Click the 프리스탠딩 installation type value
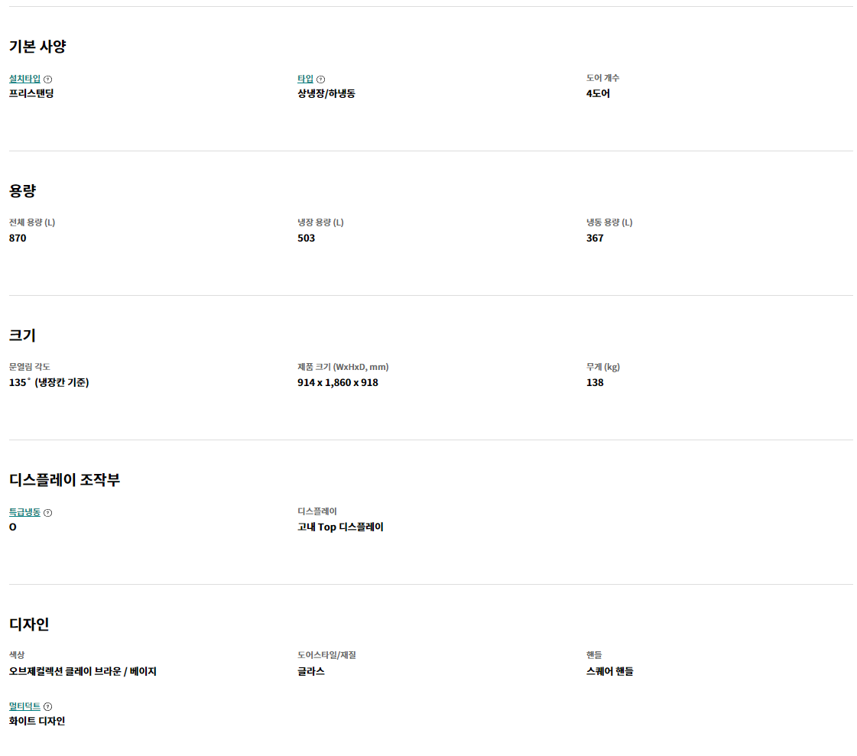The height and width of the screenshot is (756, 857). click(31, 94)
